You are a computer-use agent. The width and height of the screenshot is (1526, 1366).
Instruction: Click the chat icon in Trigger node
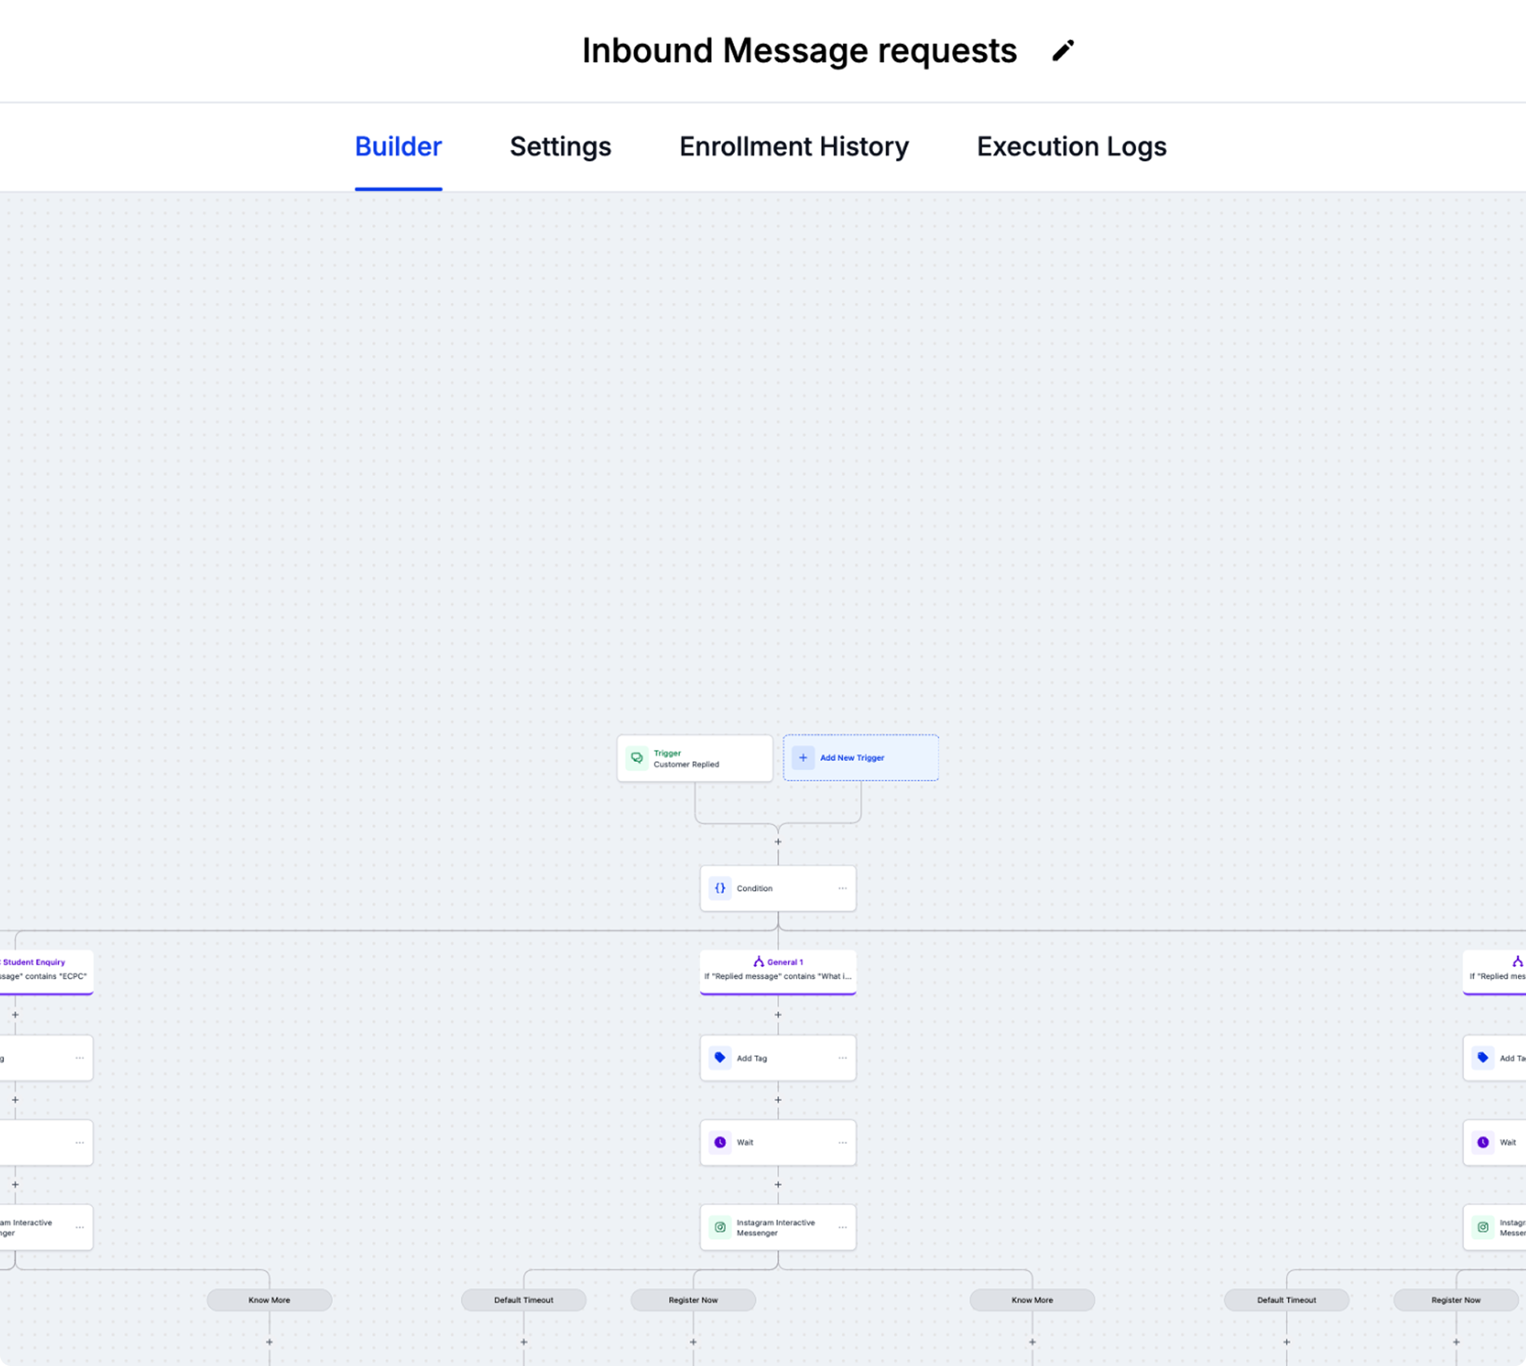[637, 758]
